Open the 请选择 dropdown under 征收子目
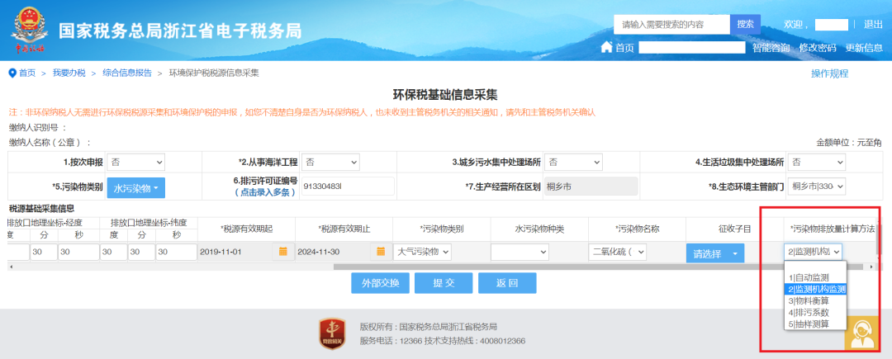 point(714,253)
